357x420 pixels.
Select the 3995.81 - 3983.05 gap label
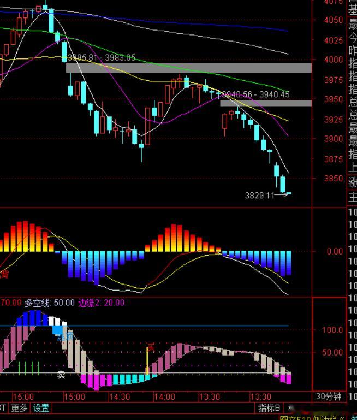coord(102,57)
